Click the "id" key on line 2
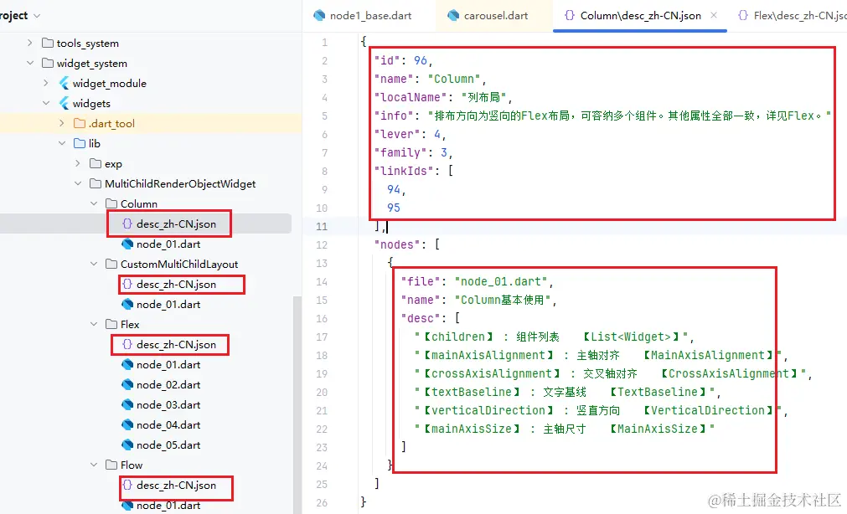Viewport: 847px width, 514px height. [387, 60]
